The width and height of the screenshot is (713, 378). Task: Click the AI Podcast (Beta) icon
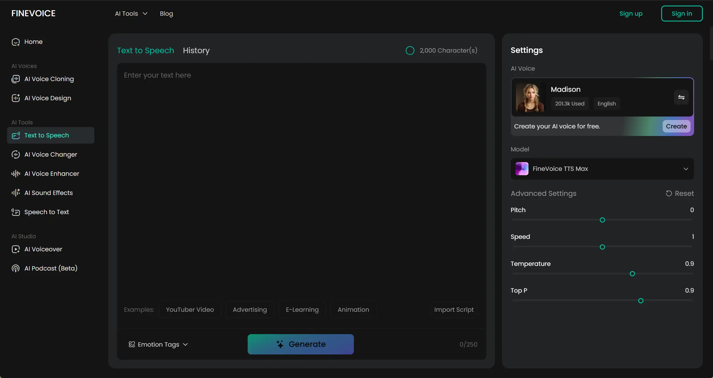(x=16, y=268)
